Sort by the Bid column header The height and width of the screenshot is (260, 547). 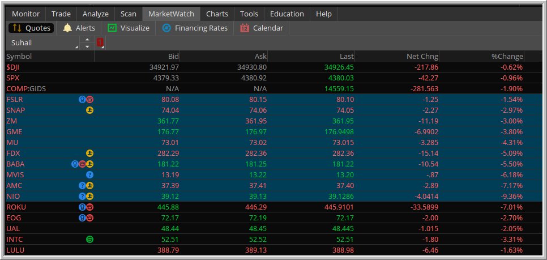137,56
